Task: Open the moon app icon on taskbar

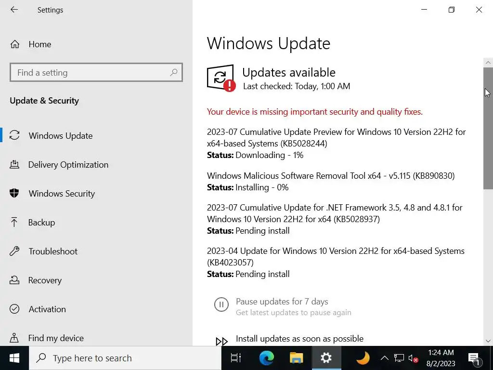Action: click(x=363, y=358)
